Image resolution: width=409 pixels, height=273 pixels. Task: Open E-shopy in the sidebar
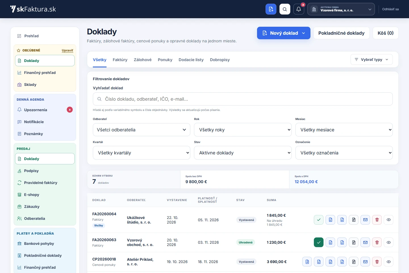pos(45,195)
